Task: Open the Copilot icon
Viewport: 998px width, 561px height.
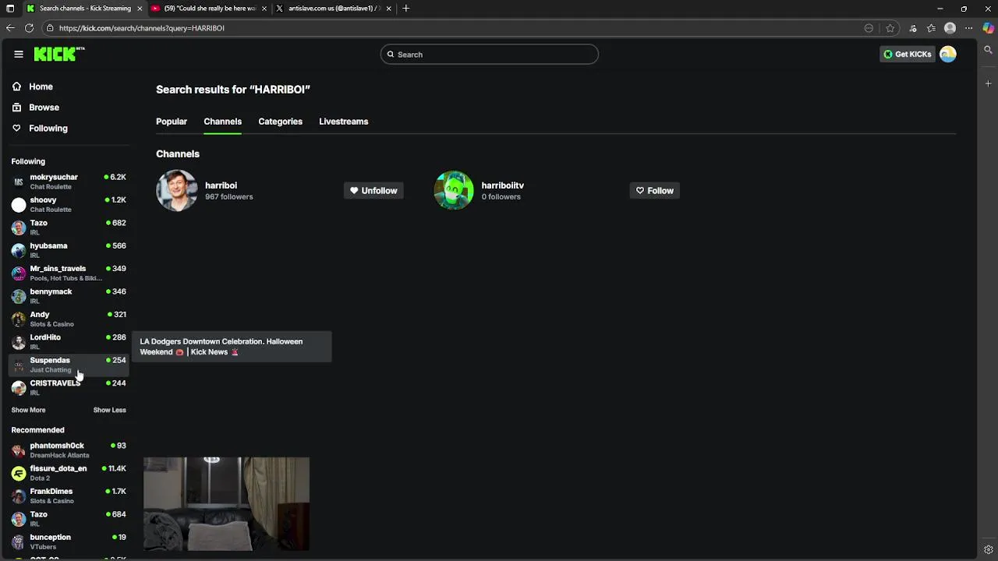Action: click(988, 28)
